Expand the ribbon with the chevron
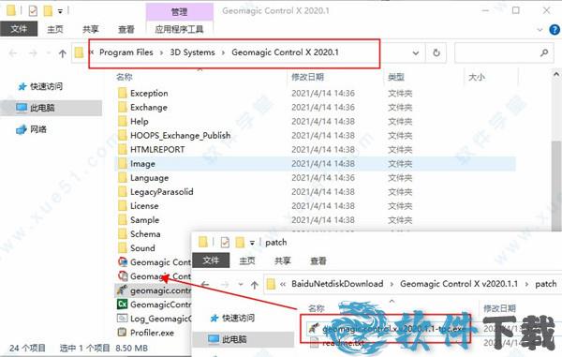The width and height of the screenshot is (562, 357). point(540,30)
